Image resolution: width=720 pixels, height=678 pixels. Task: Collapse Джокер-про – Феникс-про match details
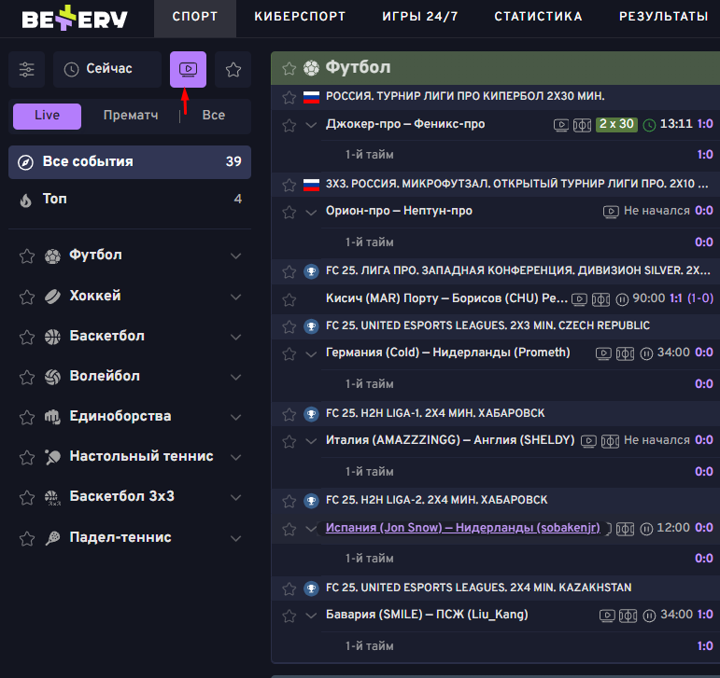click(x=311, y=125)
